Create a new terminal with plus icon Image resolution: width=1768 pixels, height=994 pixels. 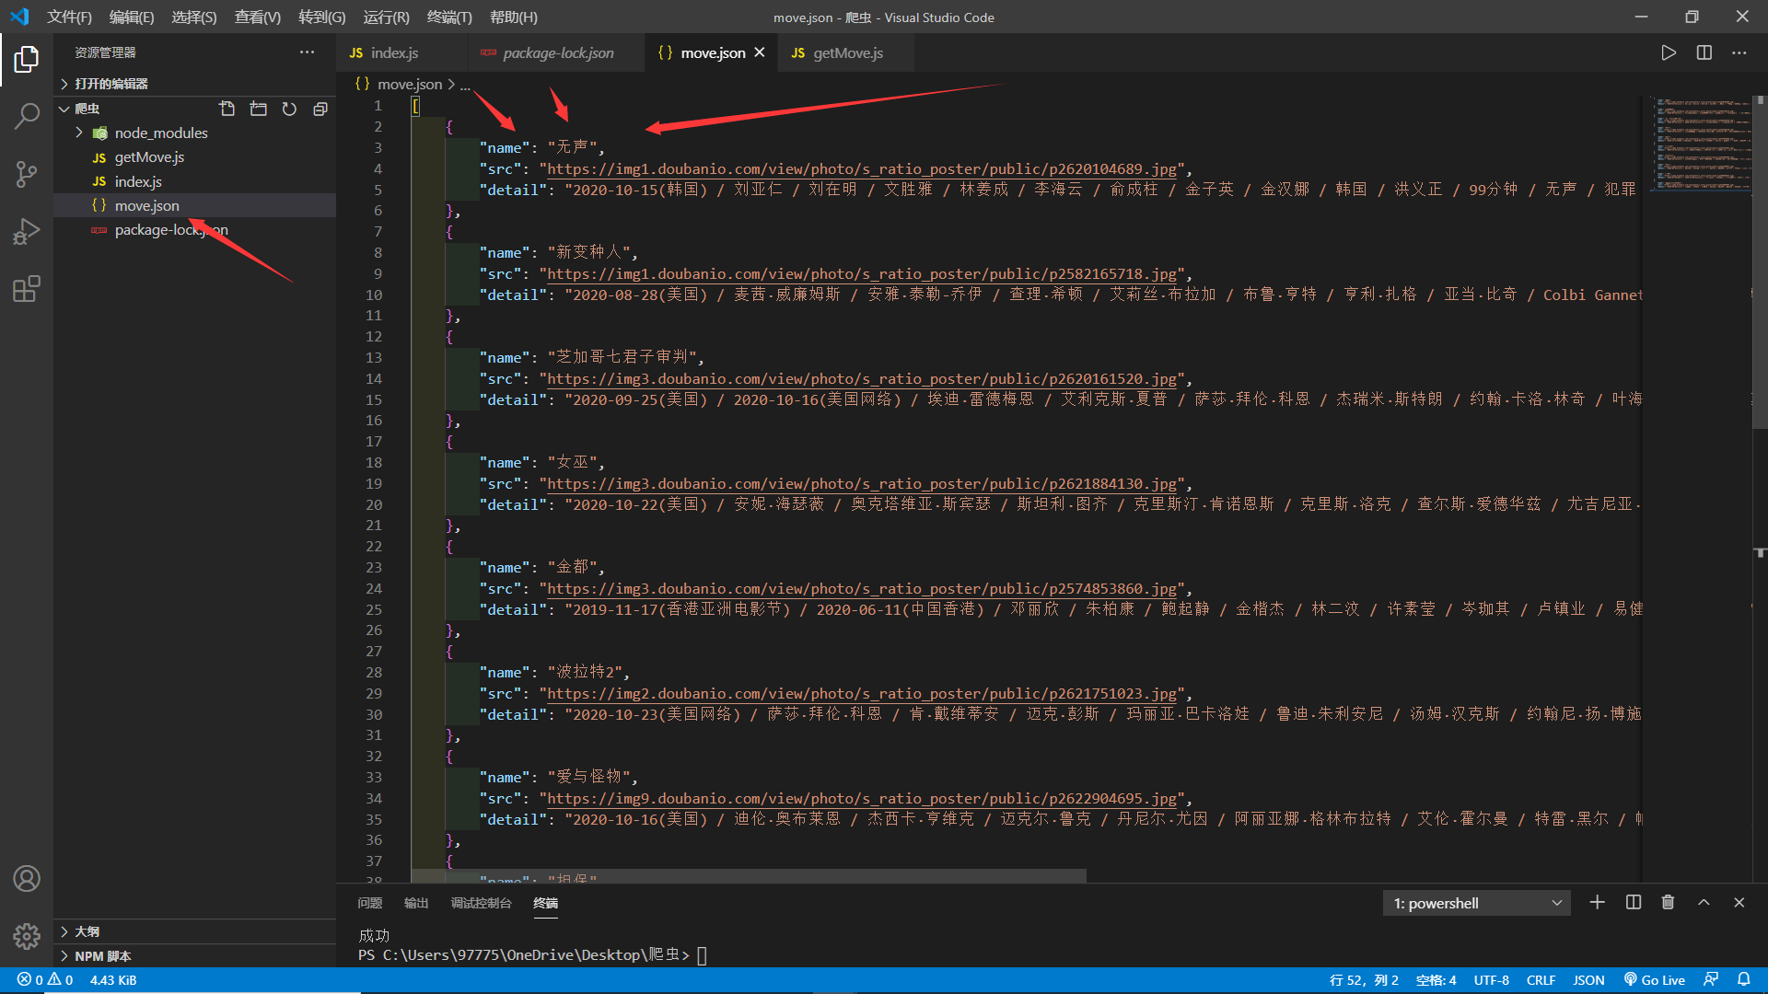[1598, 902]
